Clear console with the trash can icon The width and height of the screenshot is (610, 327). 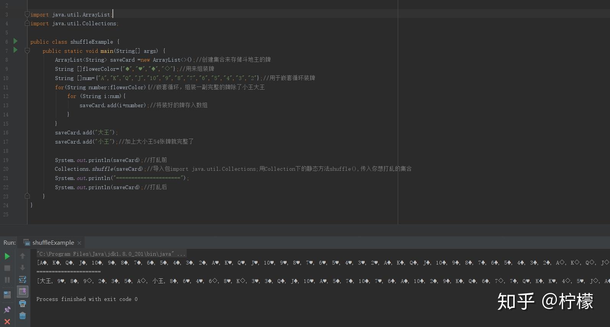(23, 316)
